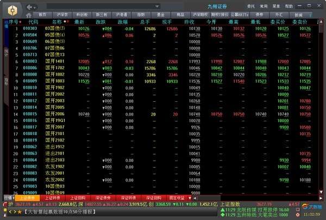Click the 上证指数 label in status bar
Viewport: 326px width, 220px height.
[230, 204]
